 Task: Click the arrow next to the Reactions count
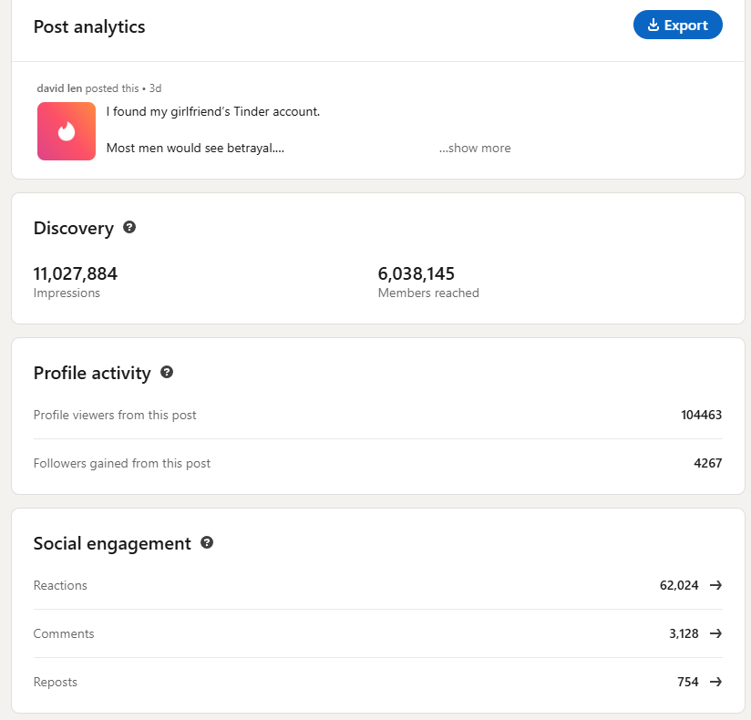tap(715, 585)
